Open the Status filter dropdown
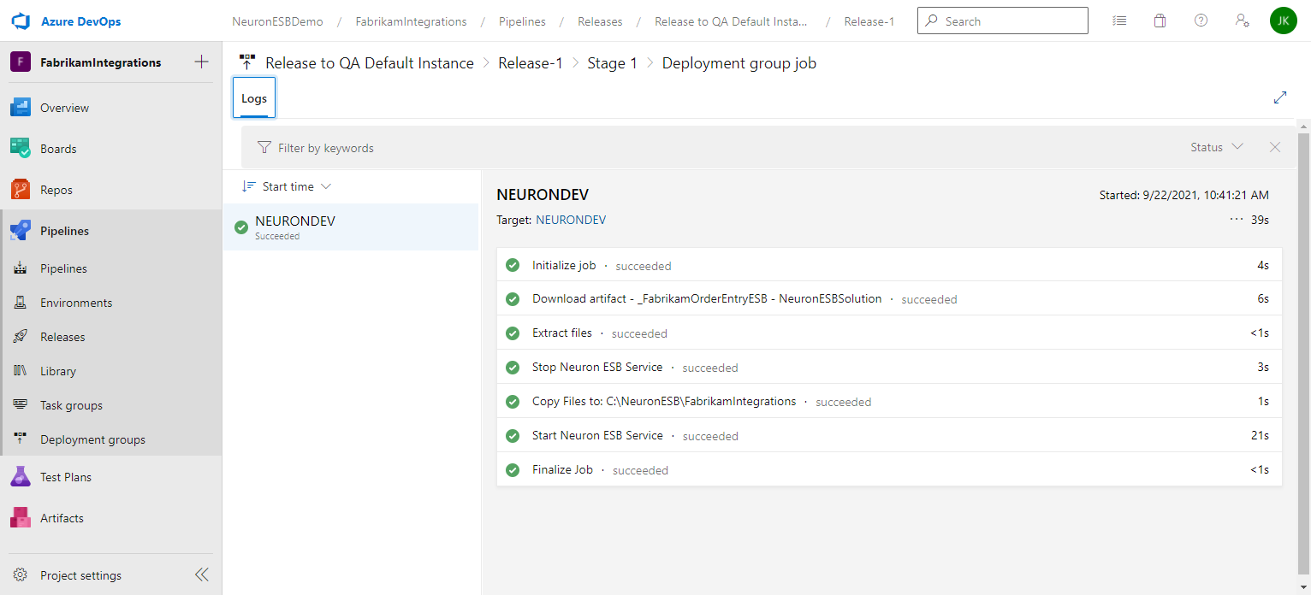The width and height of the screenshot is (1311, 595). point(1217,147)
